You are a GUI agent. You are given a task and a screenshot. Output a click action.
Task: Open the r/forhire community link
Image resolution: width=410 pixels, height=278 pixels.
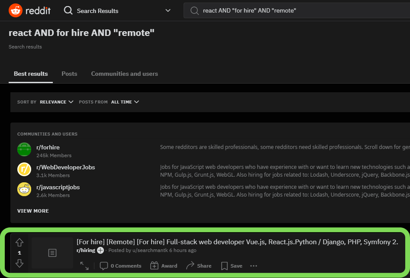pos(48,148)
